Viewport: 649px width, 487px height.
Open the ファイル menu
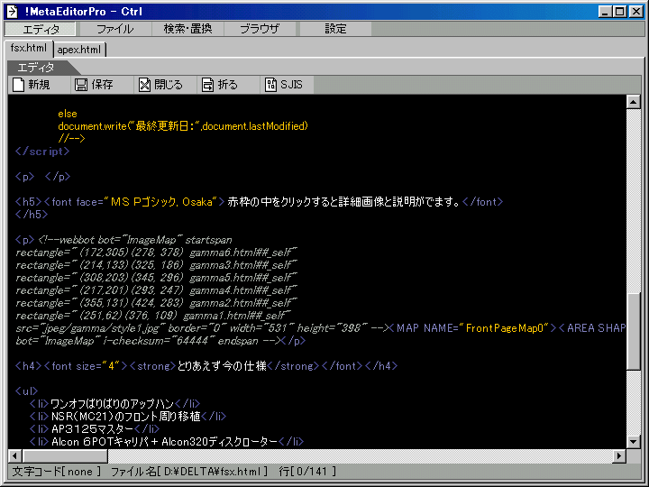[x=114, y=29]
